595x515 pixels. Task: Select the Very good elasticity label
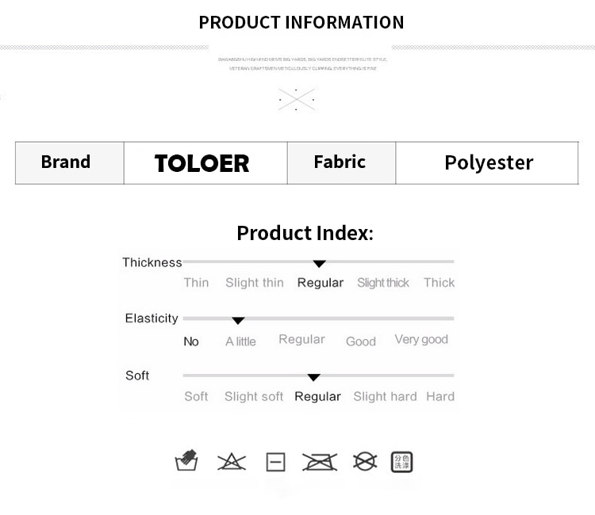tap(421, 340)
